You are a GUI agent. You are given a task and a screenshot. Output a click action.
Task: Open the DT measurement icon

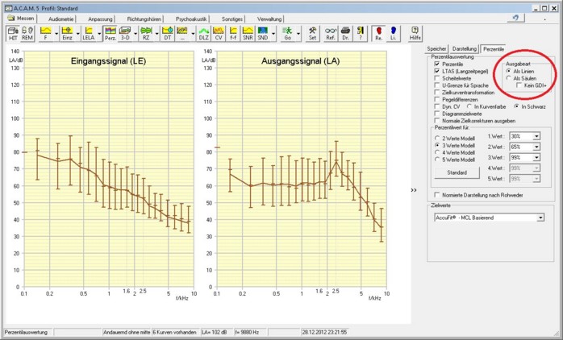168,33
